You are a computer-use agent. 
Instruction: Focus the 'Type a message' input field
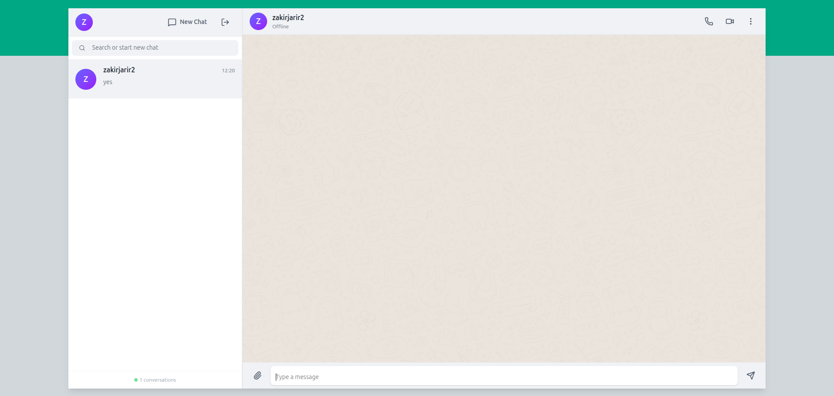point(436,376)
